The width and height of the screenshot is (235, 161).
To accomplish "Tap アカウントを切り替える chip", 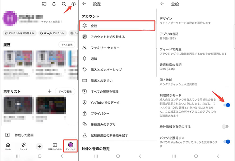I will [x=19, y=33].
